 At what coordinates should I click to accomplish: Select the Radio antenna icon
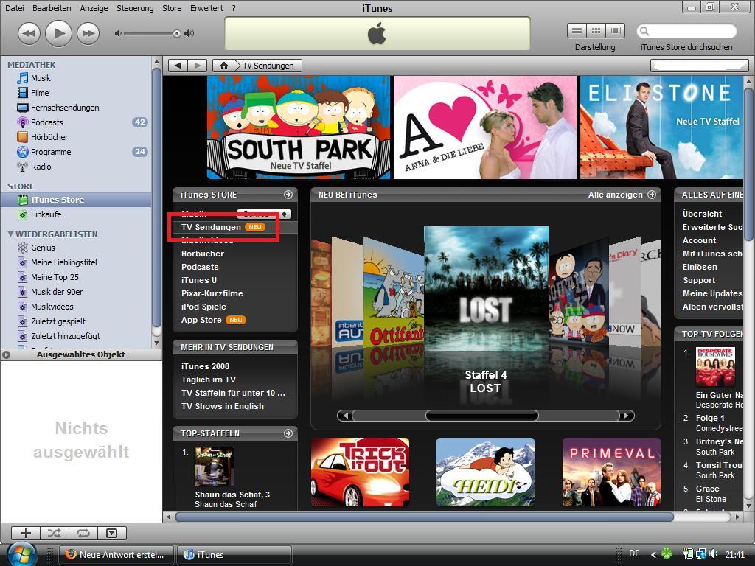pos(23,167)
